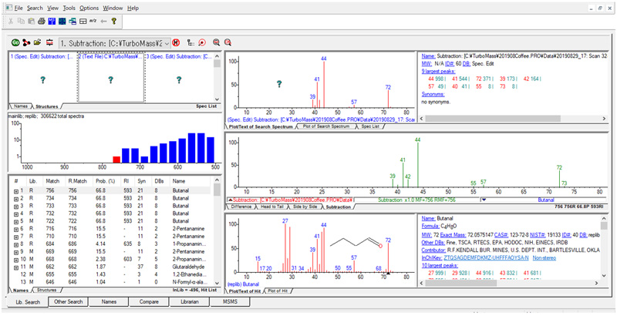This screenshot has width=617, height=316.
Task: Click the Cut scissors toolbar icon
Action: (12, 22)
